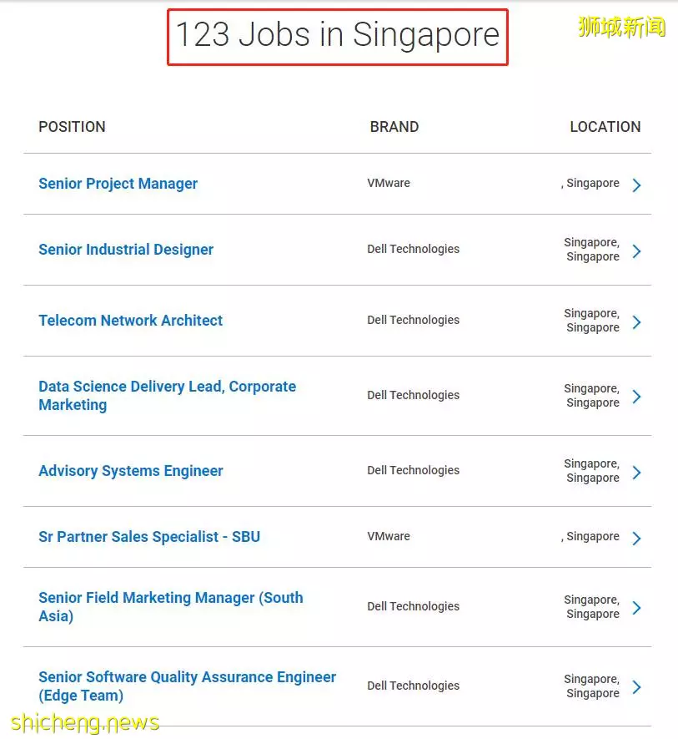View the Advisory Systems Engineer position
The width and height of the screenshot is (678, 739).
(131, 471)
